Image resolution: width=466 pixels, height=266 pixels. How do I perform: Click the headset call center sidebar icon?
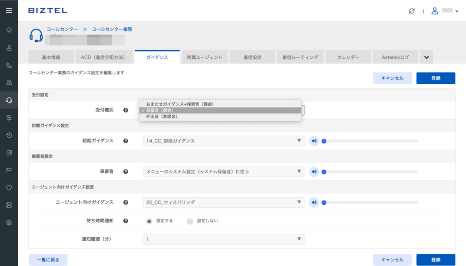tap(9, 100)
